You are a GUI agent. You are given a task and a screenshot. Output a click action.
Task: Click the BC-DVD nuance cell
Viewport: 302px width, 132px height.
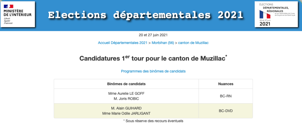[225, 111]
